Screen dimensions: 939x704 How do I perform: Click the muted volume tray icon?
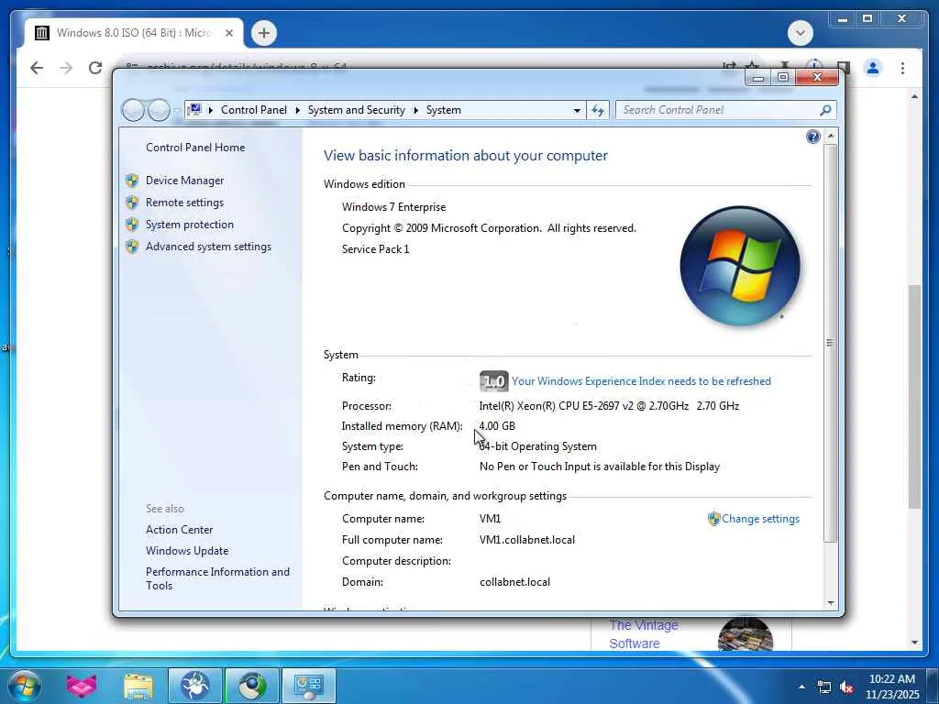tap(846, 687)
